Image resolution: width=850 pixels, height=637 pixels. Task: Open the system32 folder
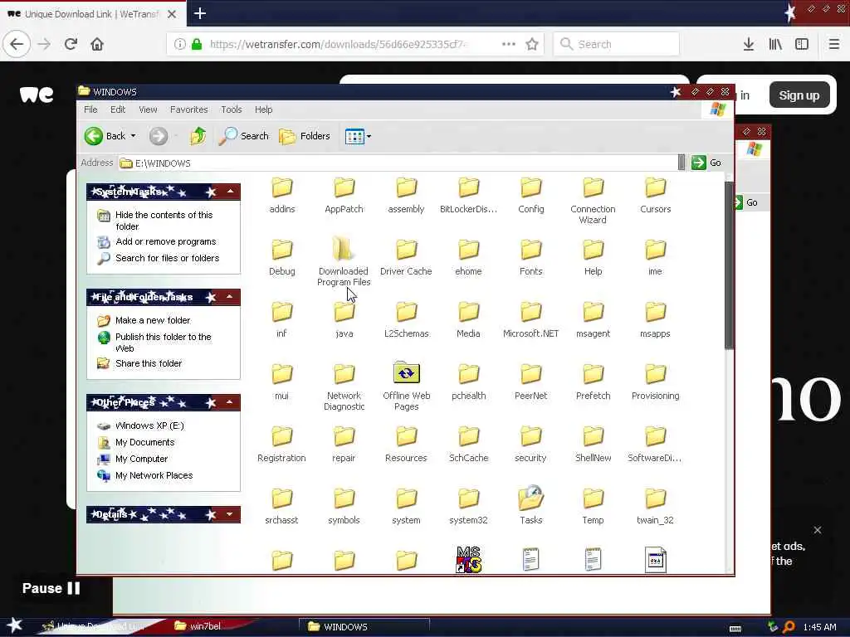pos(468,508)
